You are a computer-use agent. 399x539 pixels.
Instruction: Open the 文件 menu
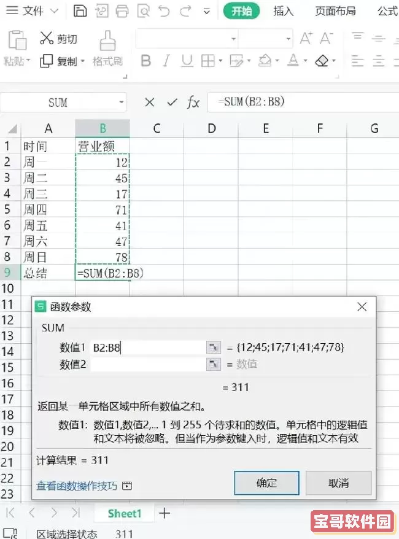[x=33, y=11]
